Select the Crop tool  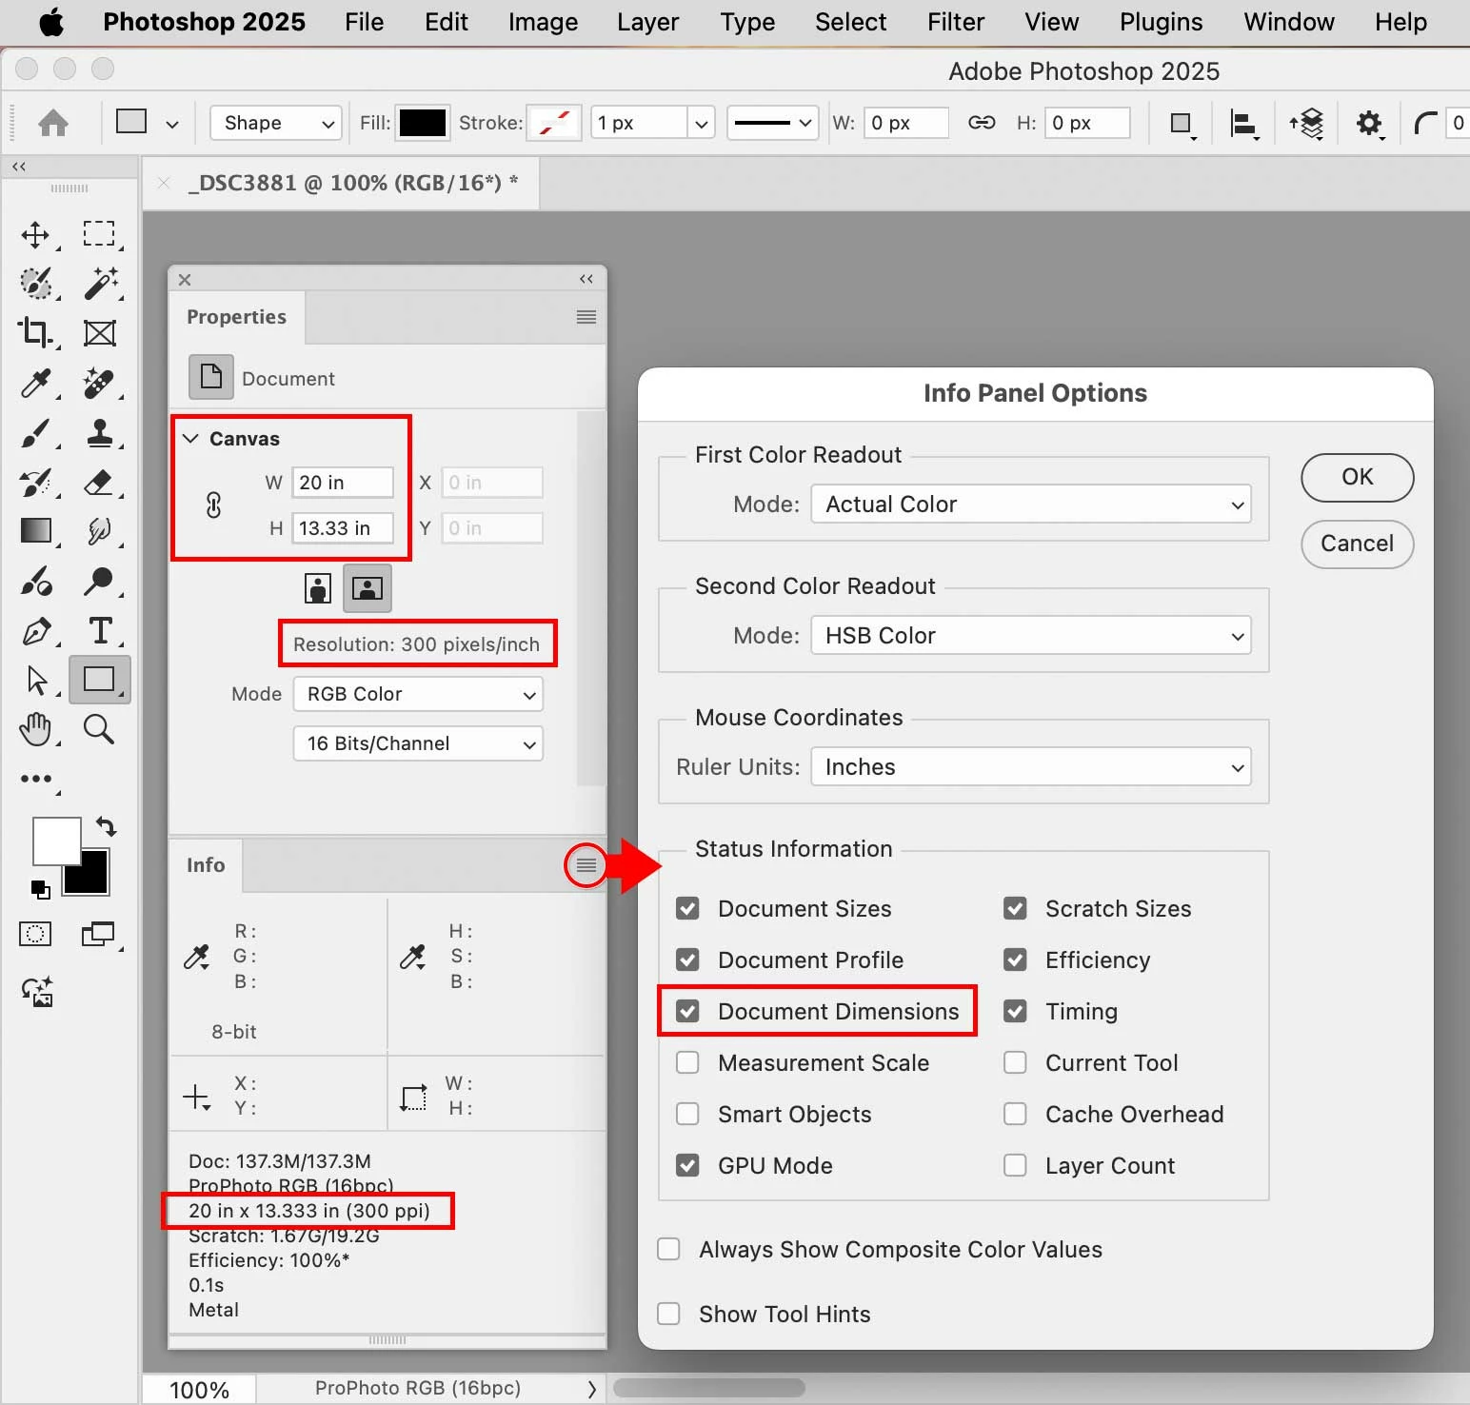tap(35, 332)
